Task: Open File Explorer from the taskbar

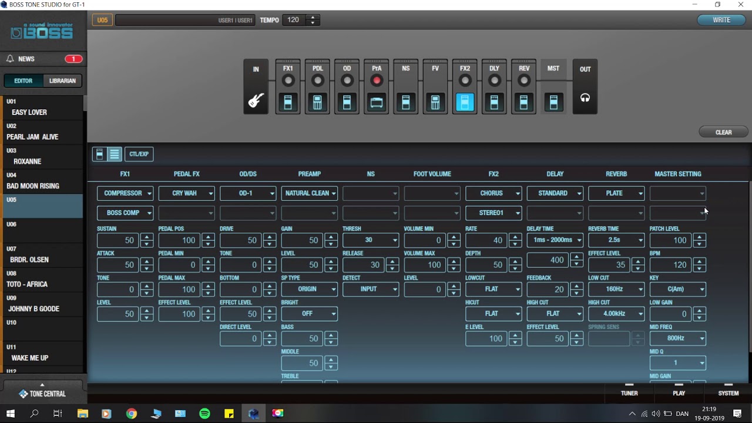Action: (82, 414)
